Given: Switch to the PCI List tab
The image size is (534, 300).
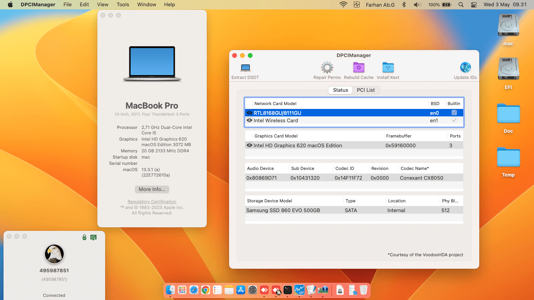Looking at the screenshot, I should pyautogui.click(x=366, y=90).
